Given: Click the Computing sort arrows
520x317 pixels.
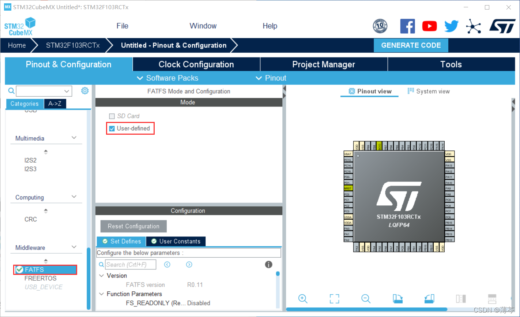Looking at the screenshot, I should (x=46, y=211).
